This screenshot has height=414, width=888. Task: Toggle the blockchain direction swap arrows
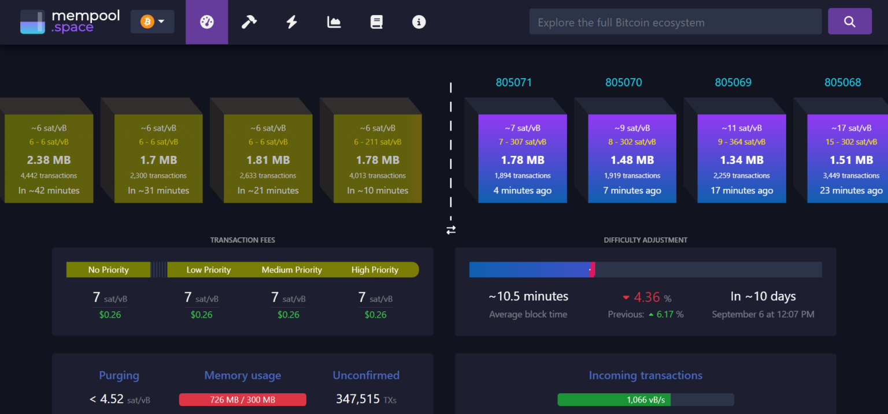(451, 230)
